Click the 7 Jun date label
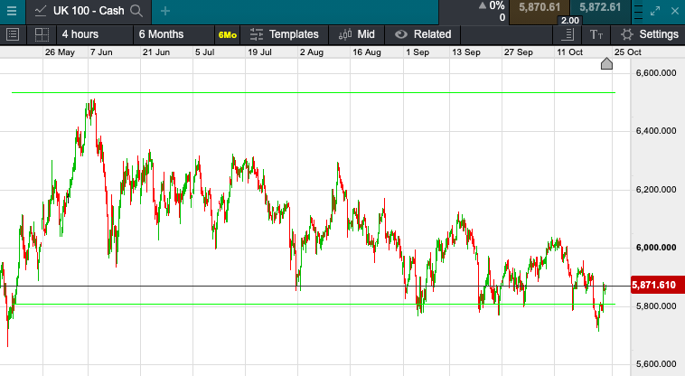This screenshot has height=376, width=685. [x=101, y=52]
